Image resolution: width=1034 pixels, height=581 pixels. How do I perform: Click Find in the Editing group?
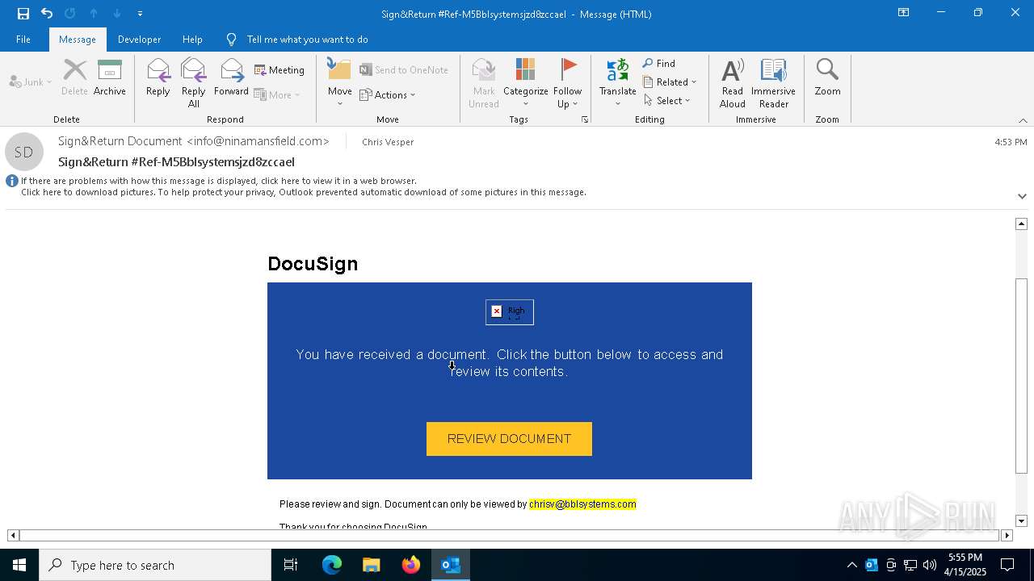[659, 63]
